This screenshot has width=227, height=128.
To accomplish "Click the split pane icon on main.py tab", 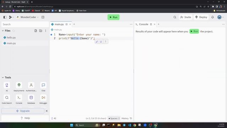I will 67,24.
